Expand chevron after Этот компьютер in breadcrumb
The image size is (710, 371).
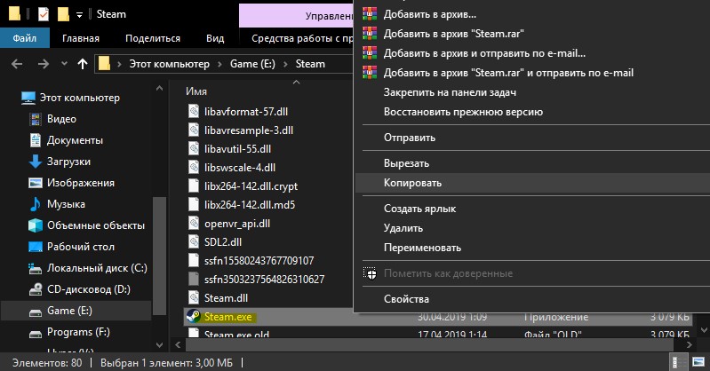click(x=219, y=64)
